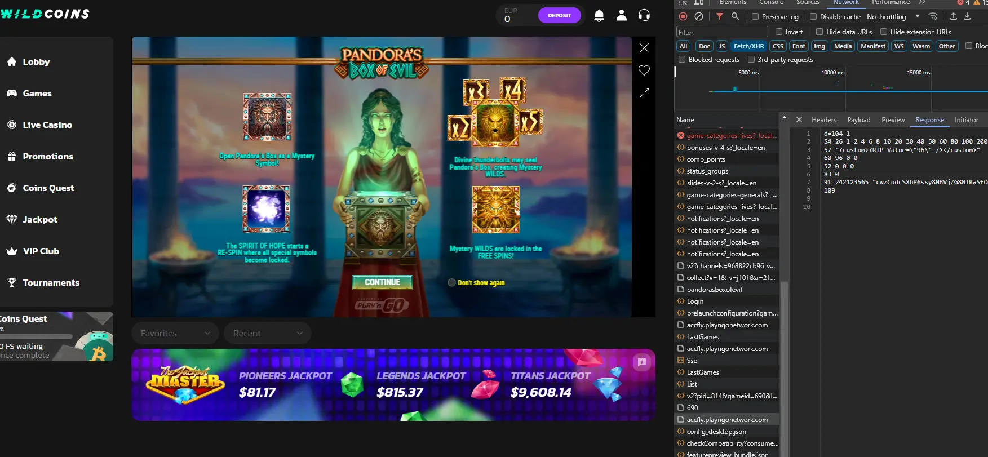Export HAR file with download arrow

967,16
